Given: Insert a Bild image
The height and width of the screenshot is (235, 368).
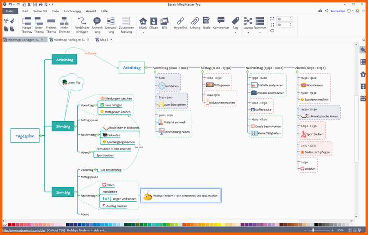Looking at the screenshot, I should coord(164,23).
